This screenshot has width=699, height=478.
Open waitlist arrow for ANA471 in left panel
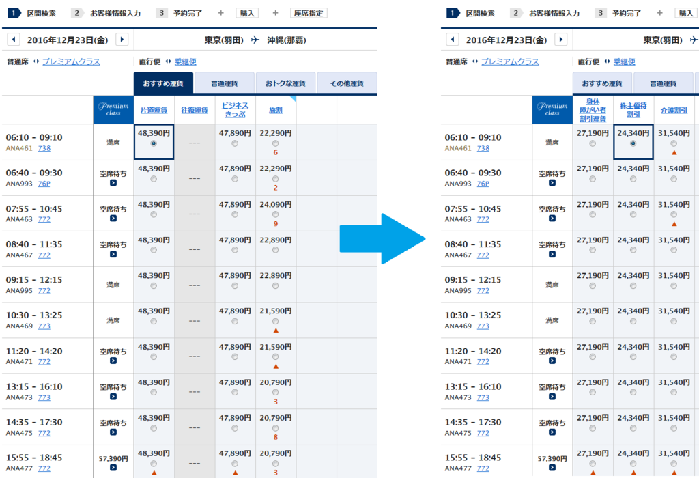point(113,361)
